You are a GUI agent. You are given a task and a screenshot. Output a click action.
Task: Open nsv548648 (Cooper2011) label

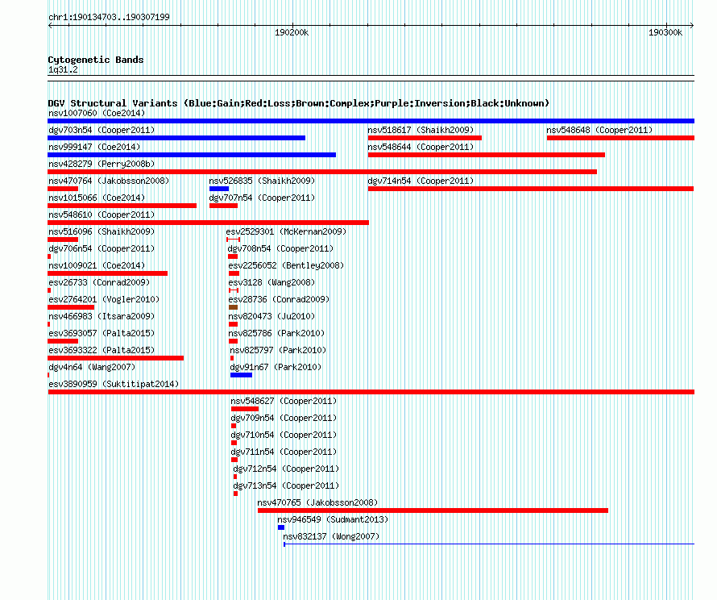click(599, 130)
